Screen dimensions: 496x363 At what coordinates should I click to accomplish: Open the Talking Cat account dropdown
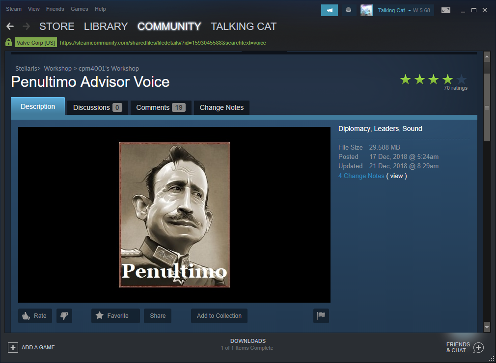(x=394, y=10)
